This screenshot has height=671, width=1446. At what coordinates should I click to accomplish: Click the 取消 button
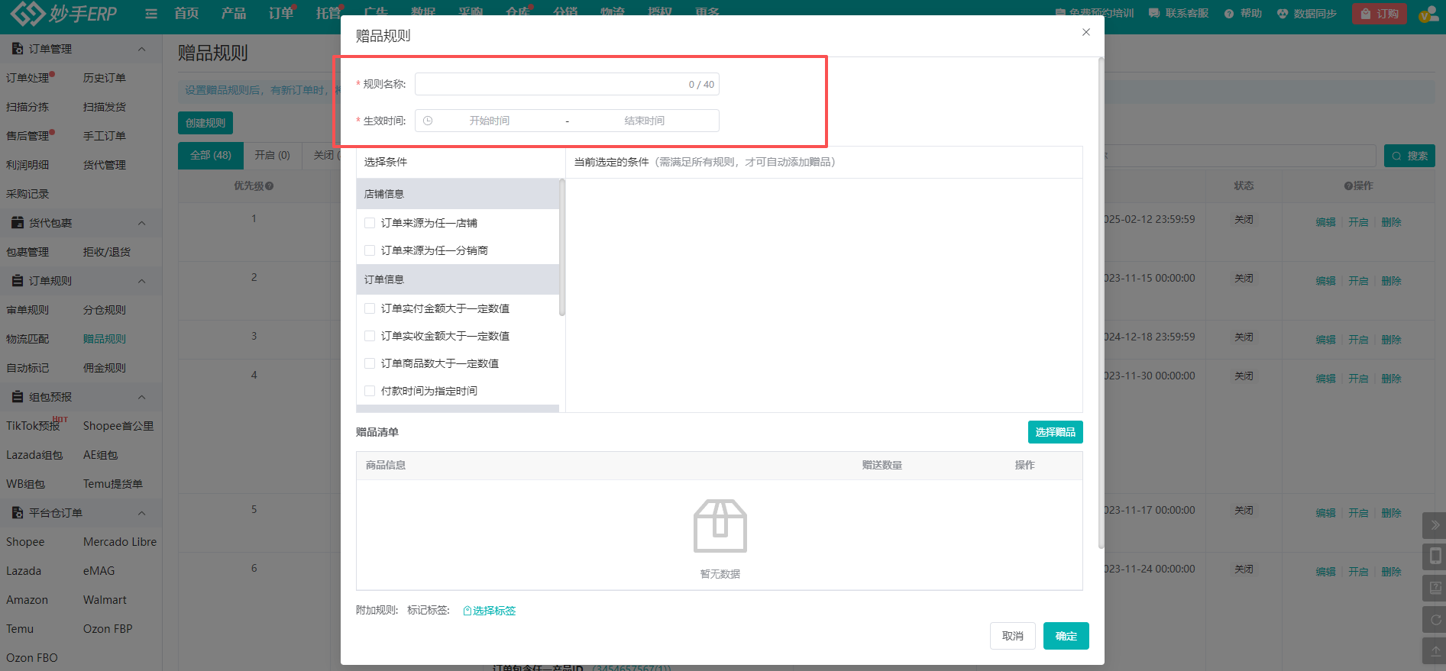1013,636
